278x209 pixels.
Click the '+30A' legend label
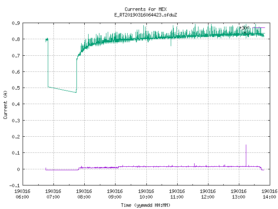(x=244, y=28)
